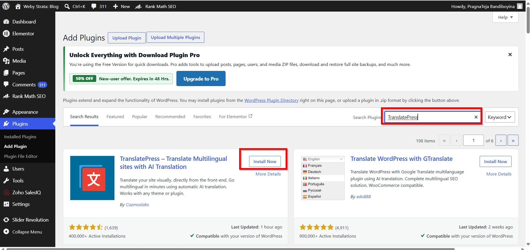Screen dimensions: 530x250
Task: Open More Details for GTranslate
Action: [499, 174]
